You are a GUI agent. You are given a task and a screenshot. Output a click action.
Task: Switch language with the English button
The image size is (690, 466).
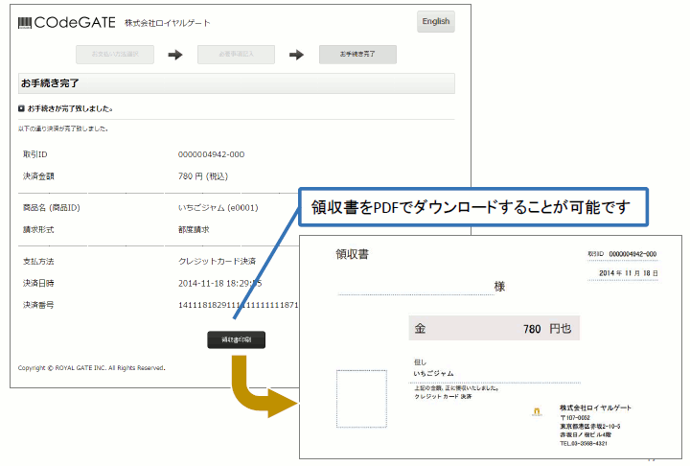[436, 22]
